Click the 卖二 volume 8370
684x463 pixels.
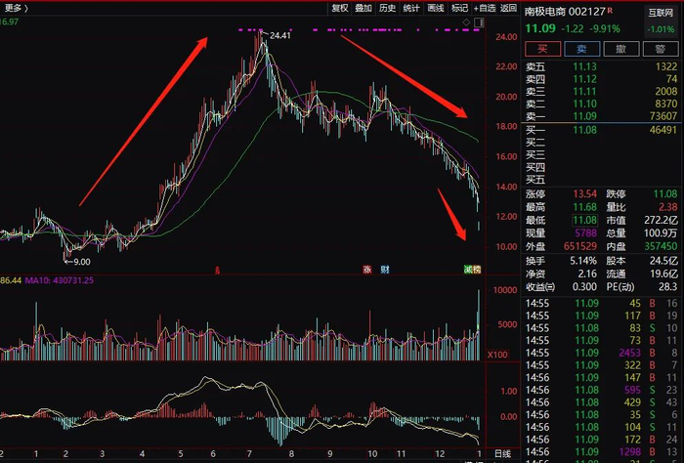[x=666, y=104]
